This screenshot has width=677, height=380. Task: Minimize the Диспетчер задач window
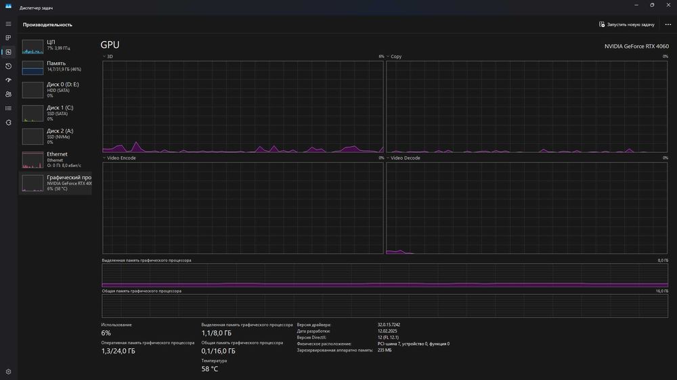[x=636, y=5]
